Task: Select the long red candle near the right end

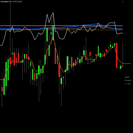Action: pos(117,55)
